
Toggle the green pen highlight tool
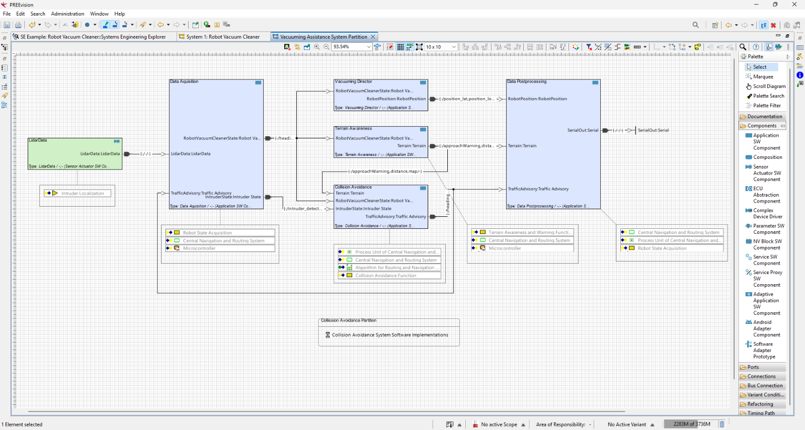pyautogui.click(x=106, y=25)
